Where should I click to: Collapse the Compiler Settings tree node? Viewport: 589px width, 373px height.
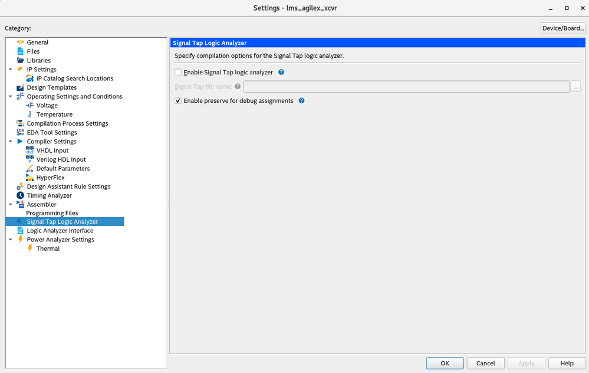point(11,142)
